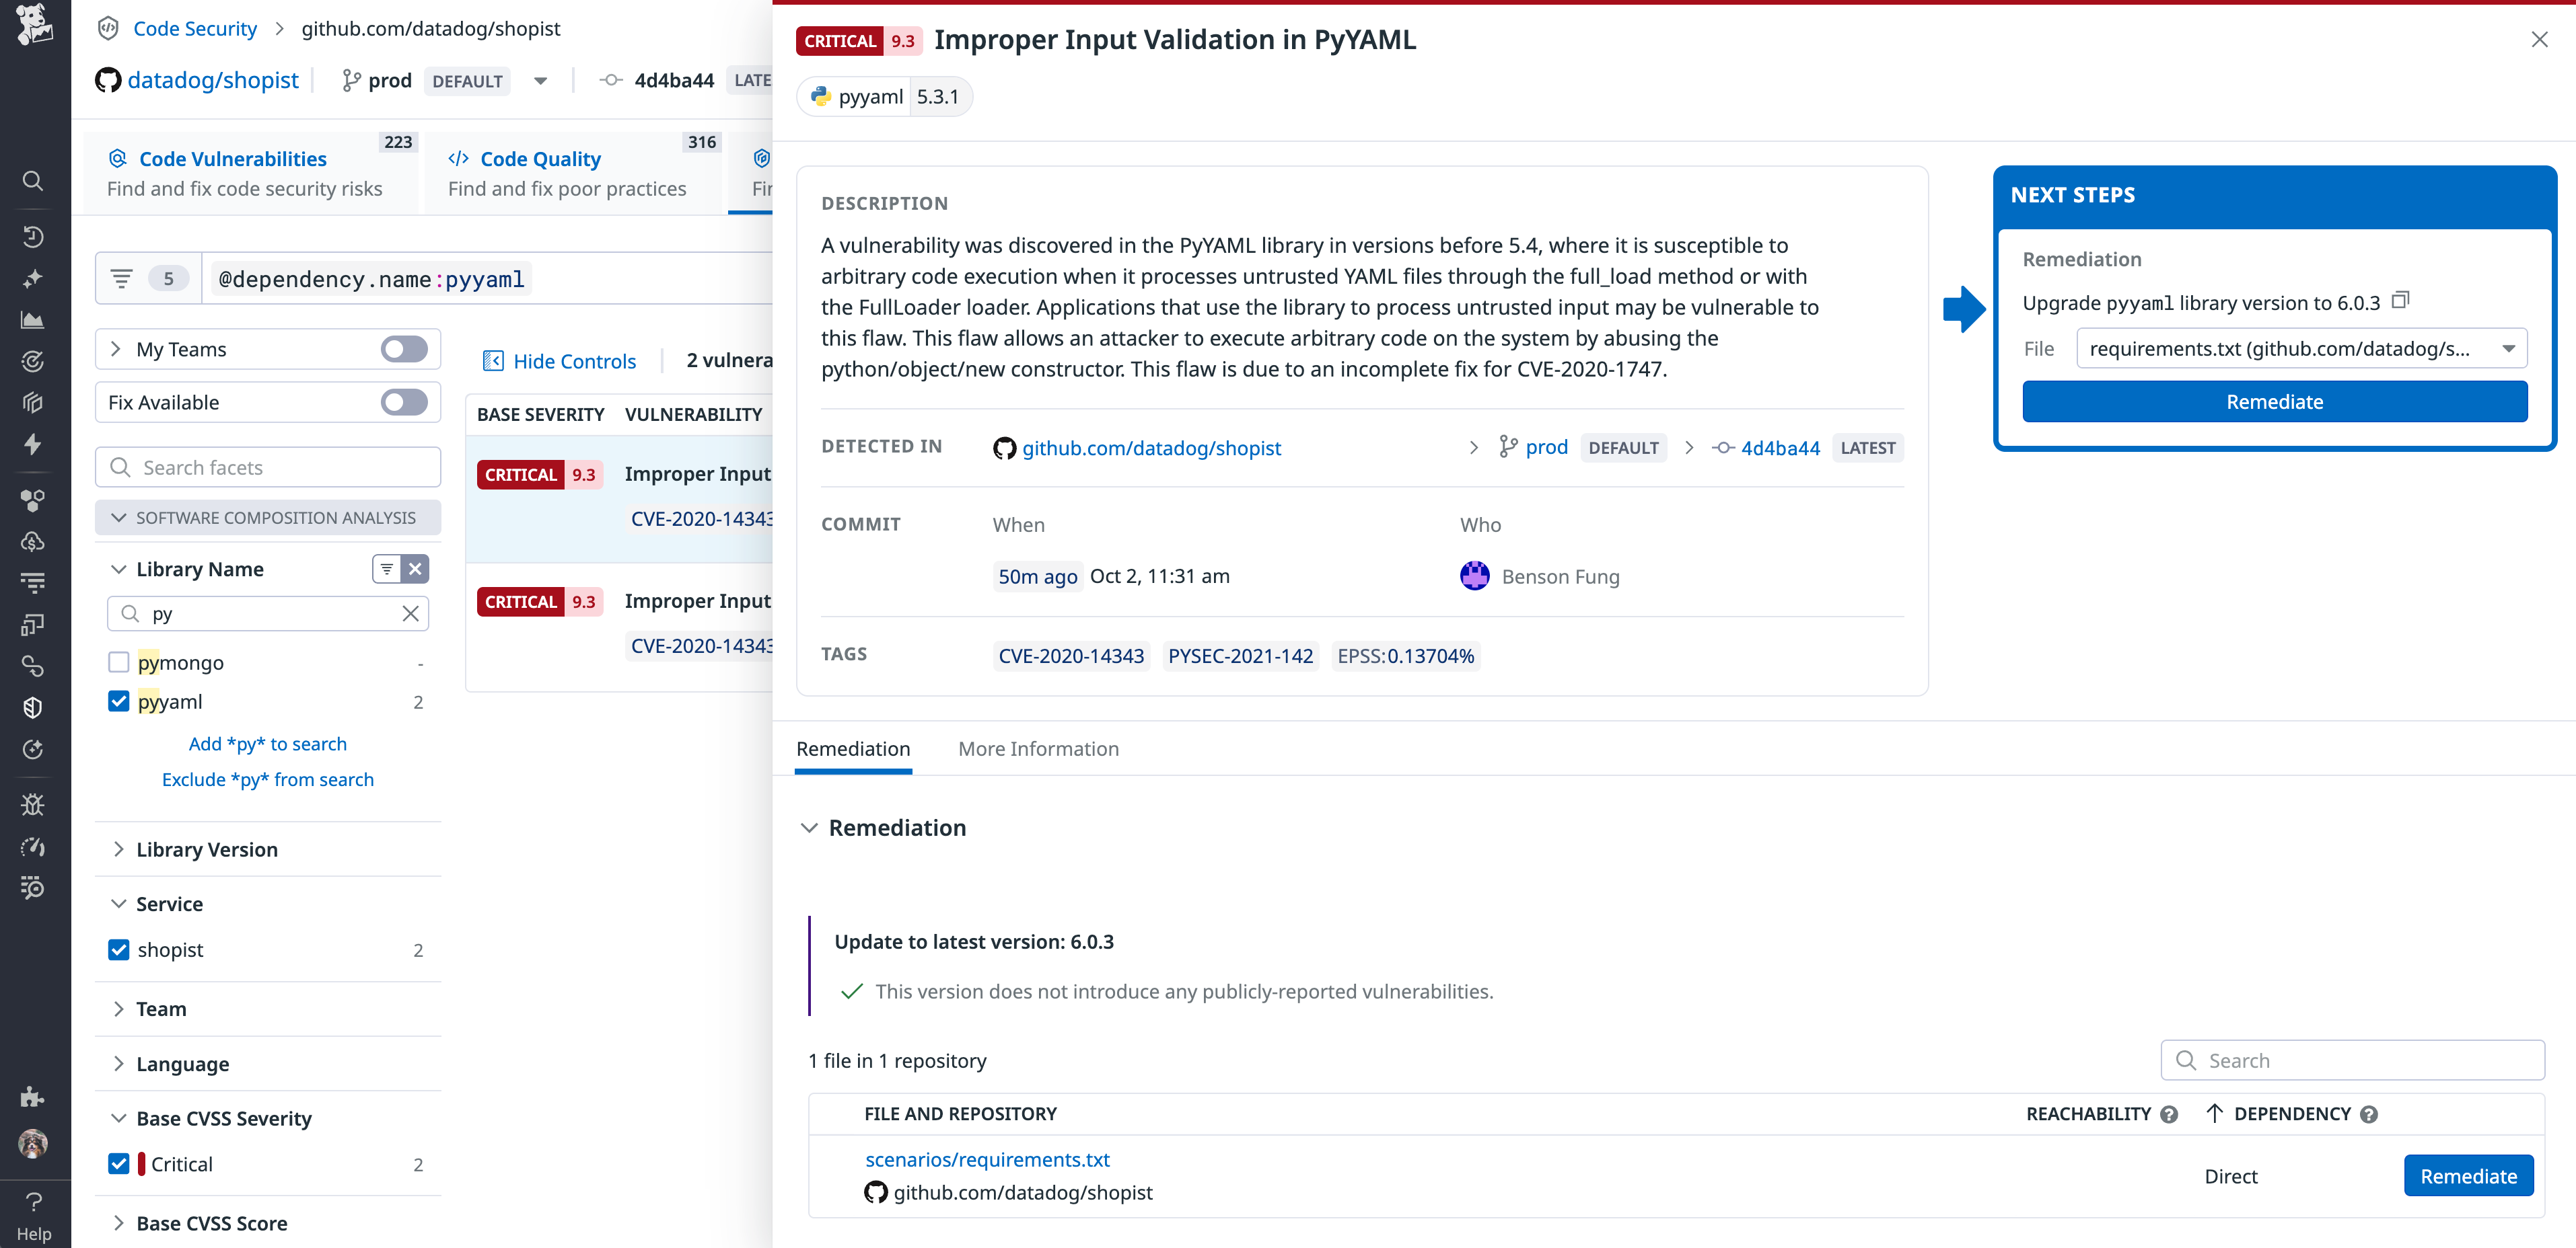Viewport: 2576px width, 1248px height.
Task: Click the filter icon in Library Name facet header
Action: click(387, 569)
